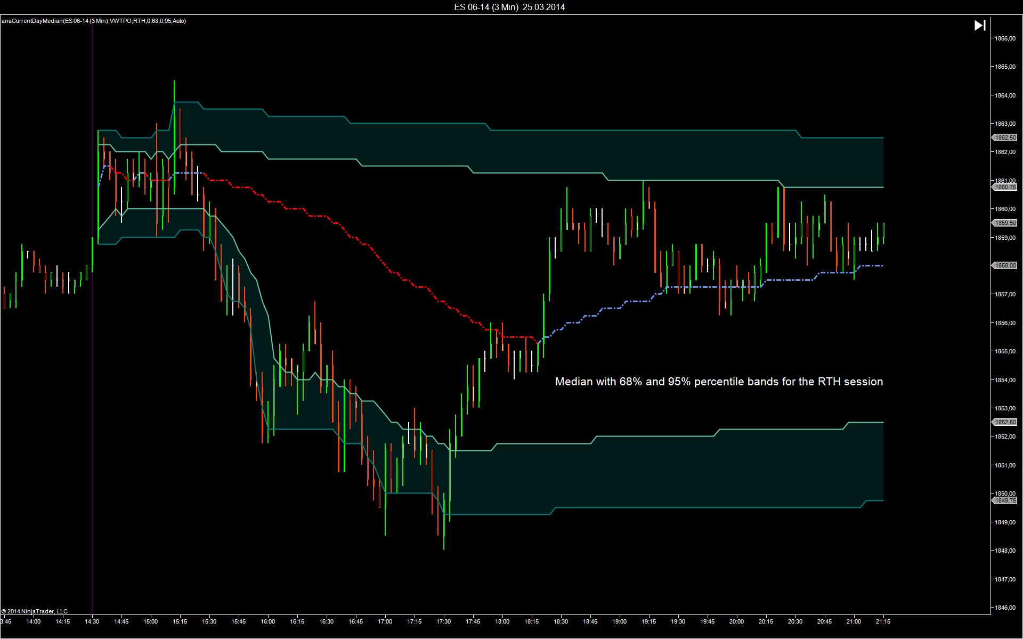Click the scroll-to-latest-bar arrow icon
This screenshot has height=639, width=1023.
[979, 26]
